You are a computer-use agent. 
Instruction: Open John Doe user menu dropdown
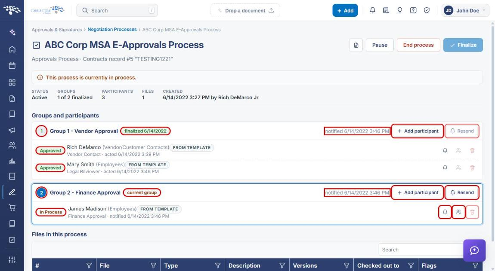coord(465,10)
